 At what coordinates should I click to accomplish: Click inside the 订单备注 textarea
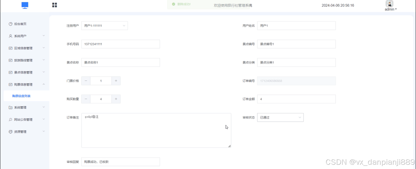pyautogui.click(x=156, y=130)
